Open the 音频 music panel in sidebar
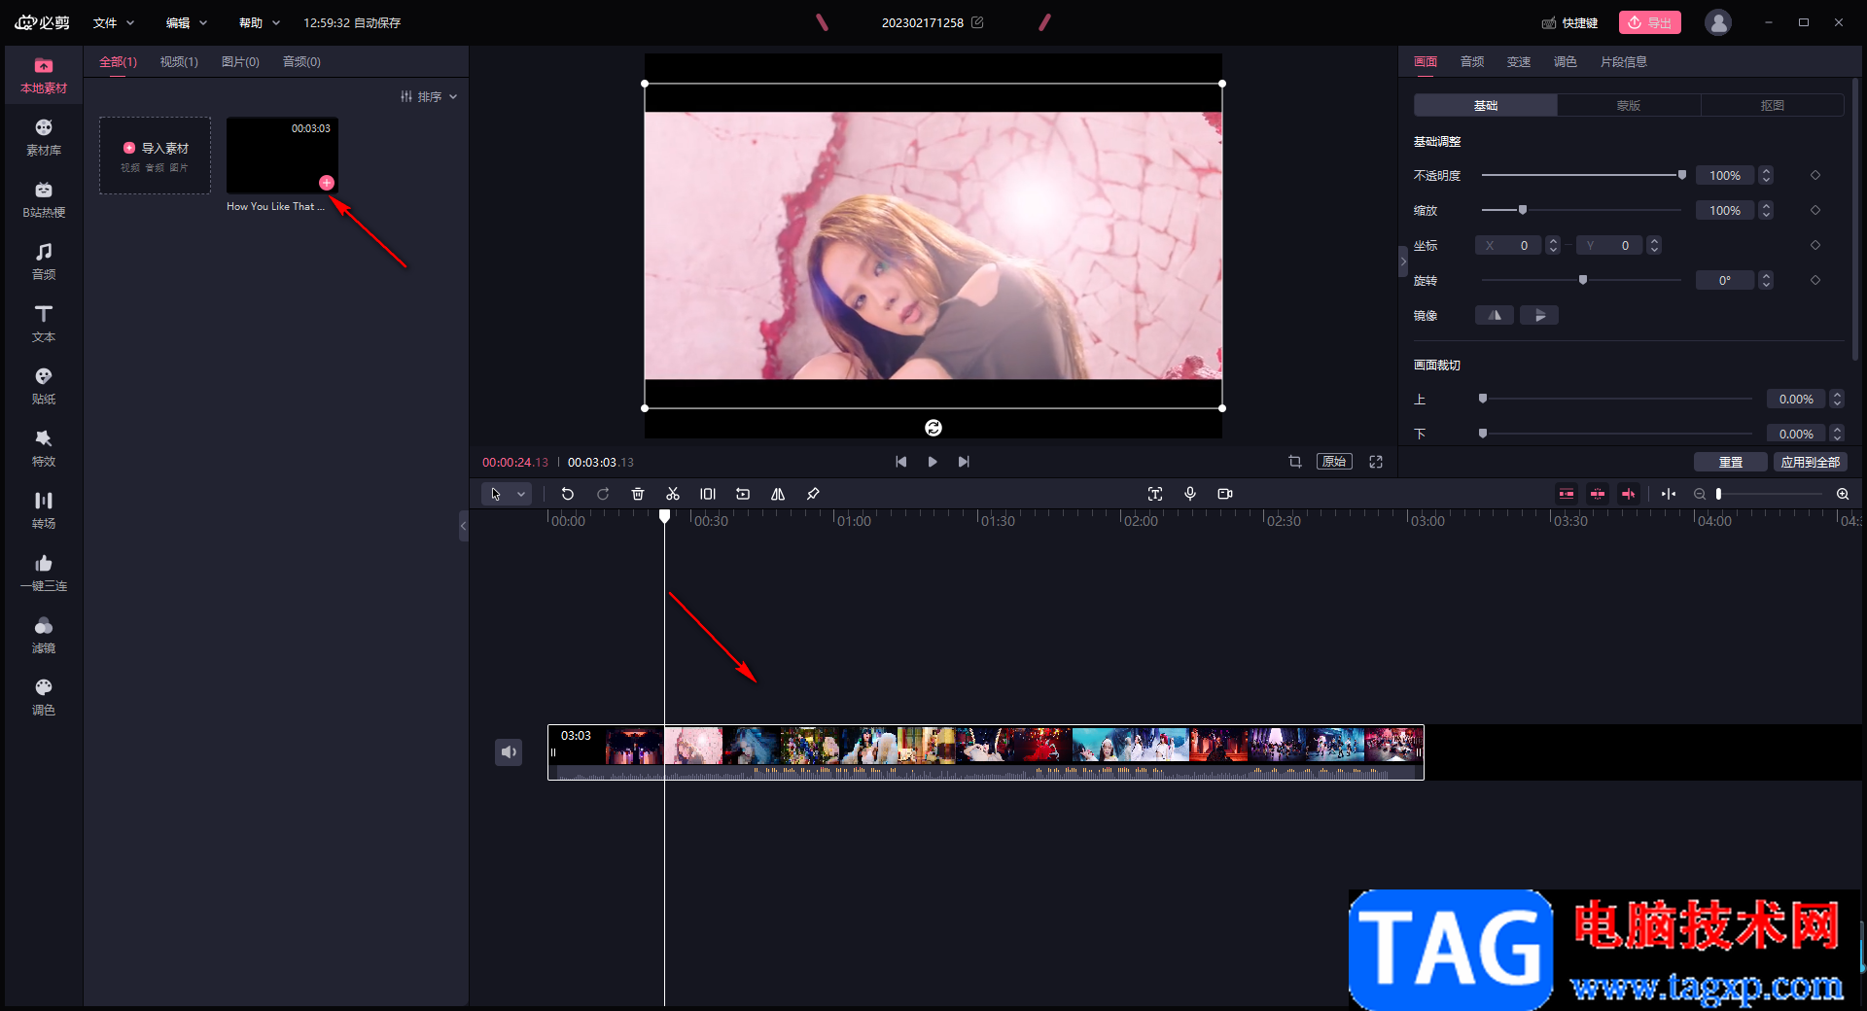The height and width of the screenshot is (1011, 1867). click(44, 262)
